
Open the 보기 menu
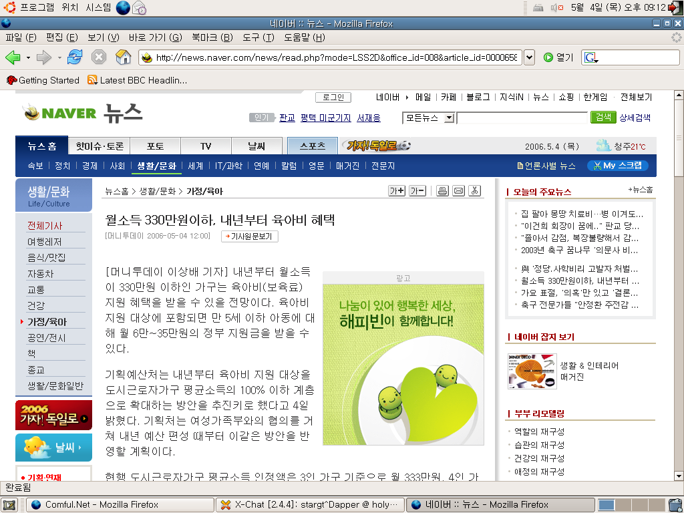104,37
